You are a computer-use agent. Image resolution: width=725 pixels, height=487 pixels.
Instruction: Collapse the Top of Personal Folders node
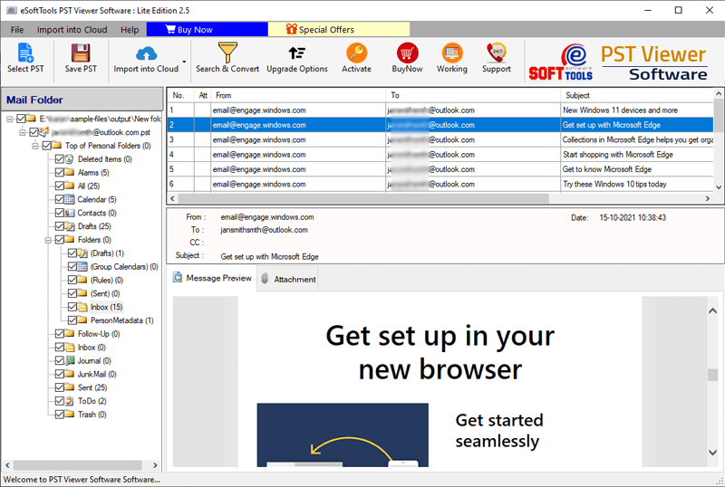point(34,145)
